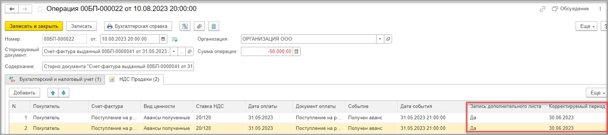Screen dimensions: 608x135
Task: Select 30.06.2023 period in row 1
Action: (x=577, y=118)
